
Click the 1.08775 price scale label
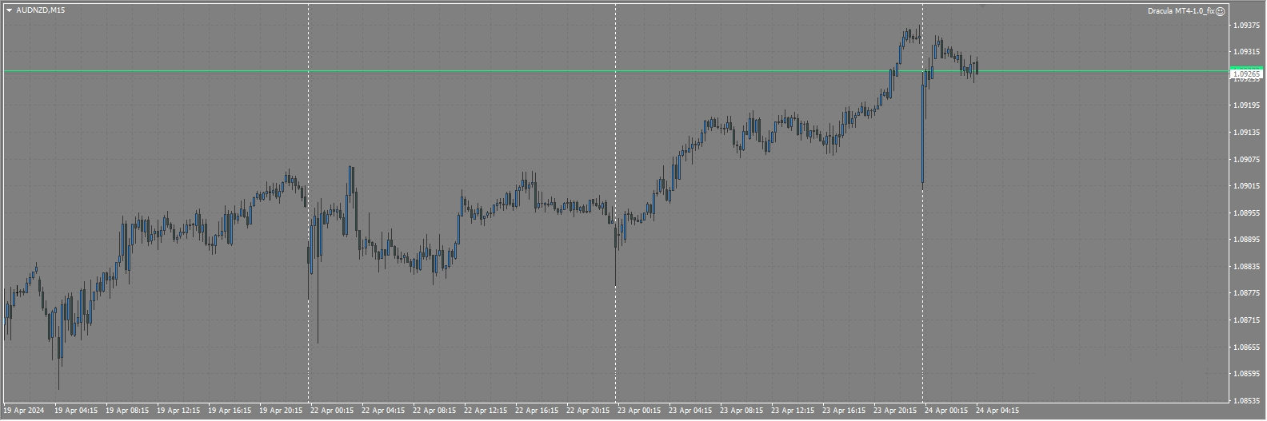tap(1245, 293)
